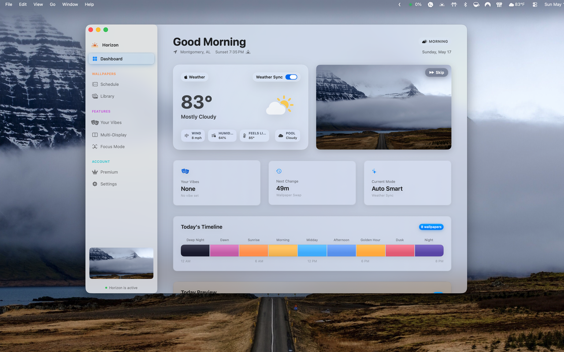Image resolution: width=564 pixels, height=352 pixels.
Task: Select Dashboard in the sidebar
Action: coord(121,59)
